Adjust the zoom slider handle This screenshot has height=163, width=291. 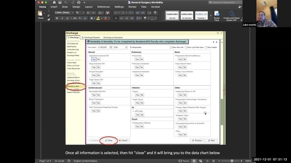pyautogui.click(x=232, y=161)
